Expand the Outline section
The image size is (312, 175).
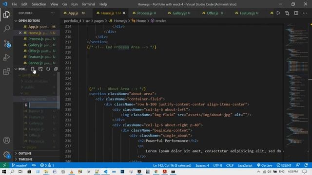pos(37,153)
